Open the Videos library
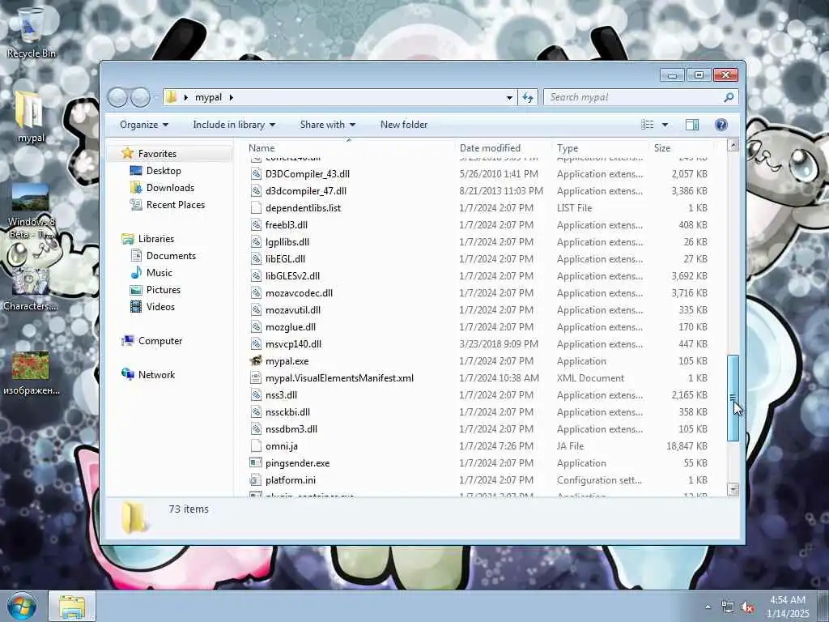 (x=160, y=307)
